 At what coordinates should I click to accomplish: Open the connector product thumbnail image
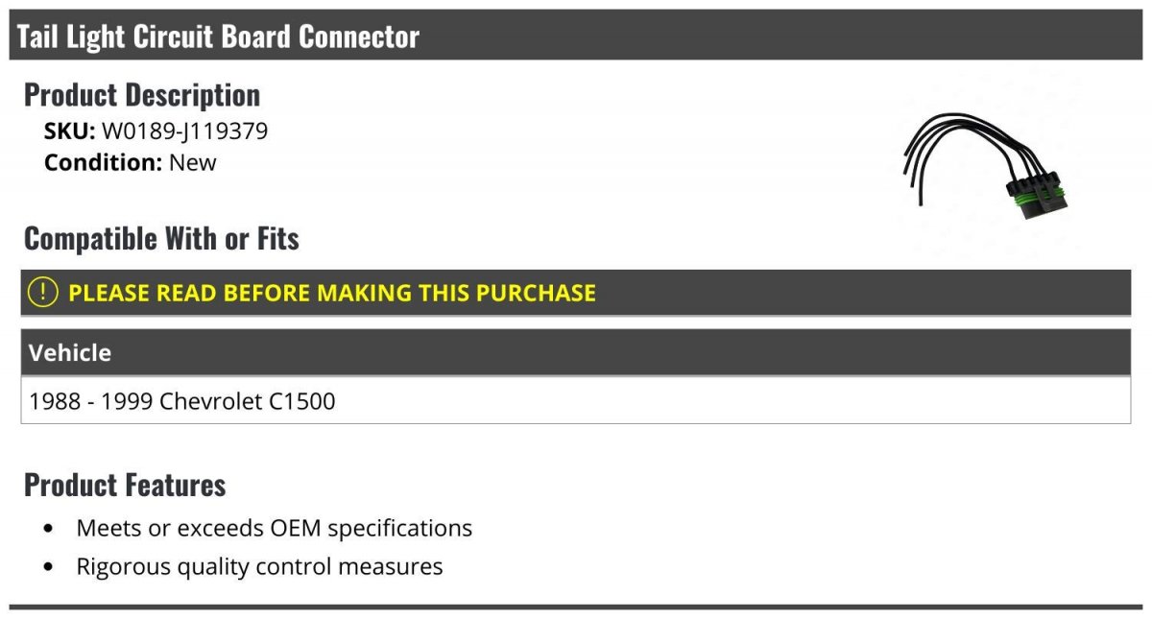click(987, 163)
